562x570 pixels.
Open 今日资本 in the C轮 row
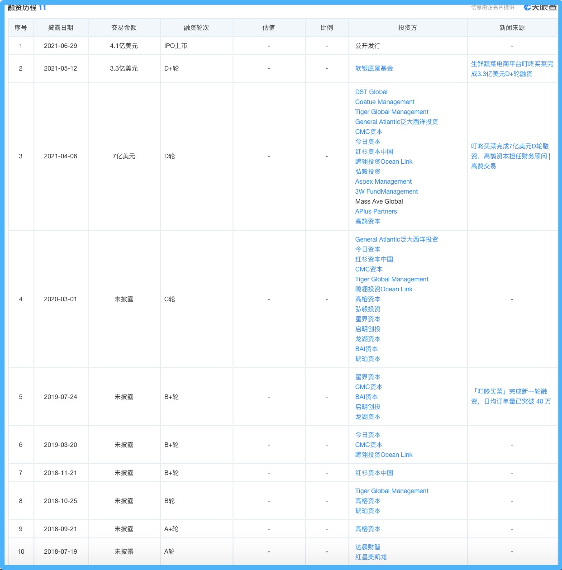point(367,249)
